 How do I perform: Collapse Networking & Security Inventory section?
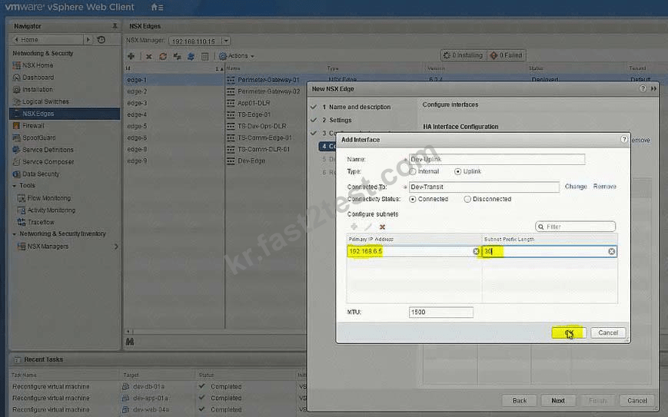coord(15,234)
